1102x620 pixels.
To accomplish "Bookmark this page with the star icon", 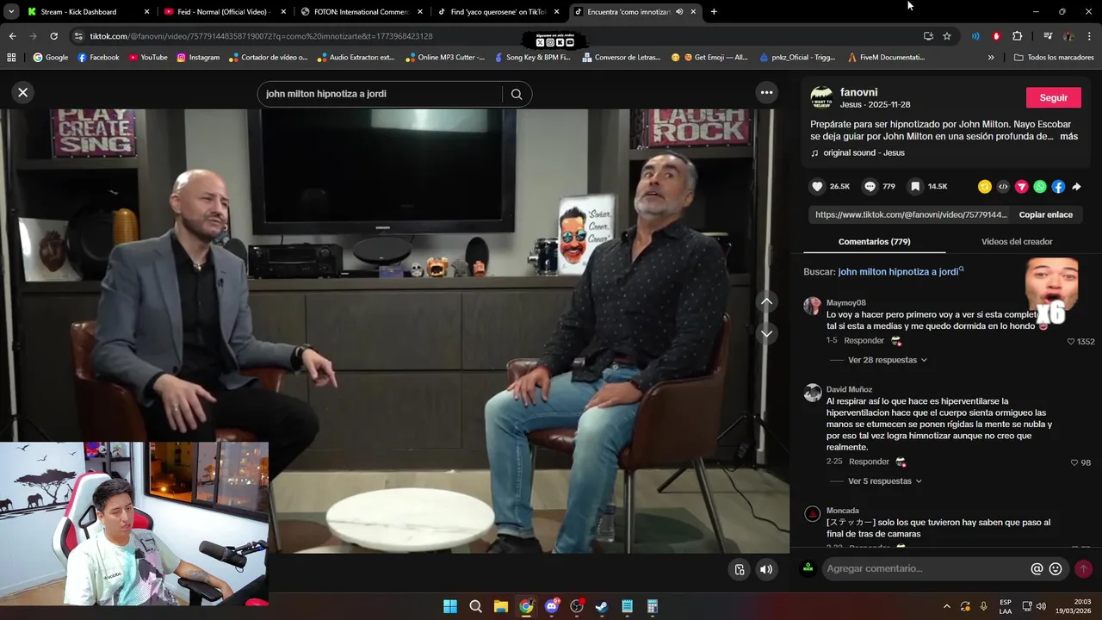I will point(947,36).
